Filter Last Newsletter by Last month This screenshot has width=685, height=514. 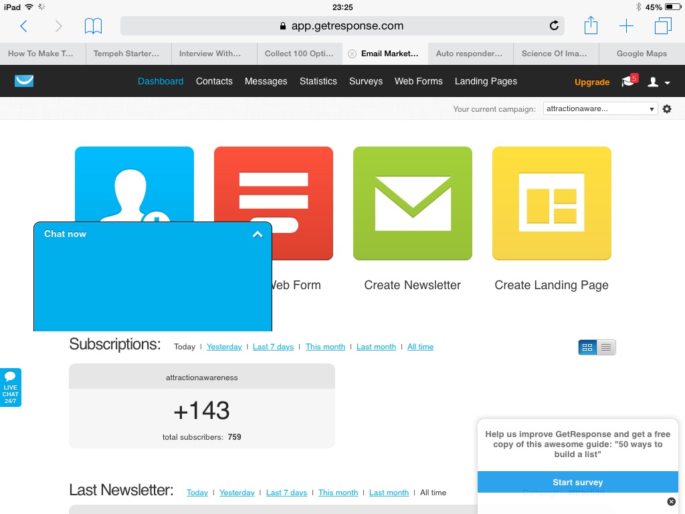click(389, 493)
